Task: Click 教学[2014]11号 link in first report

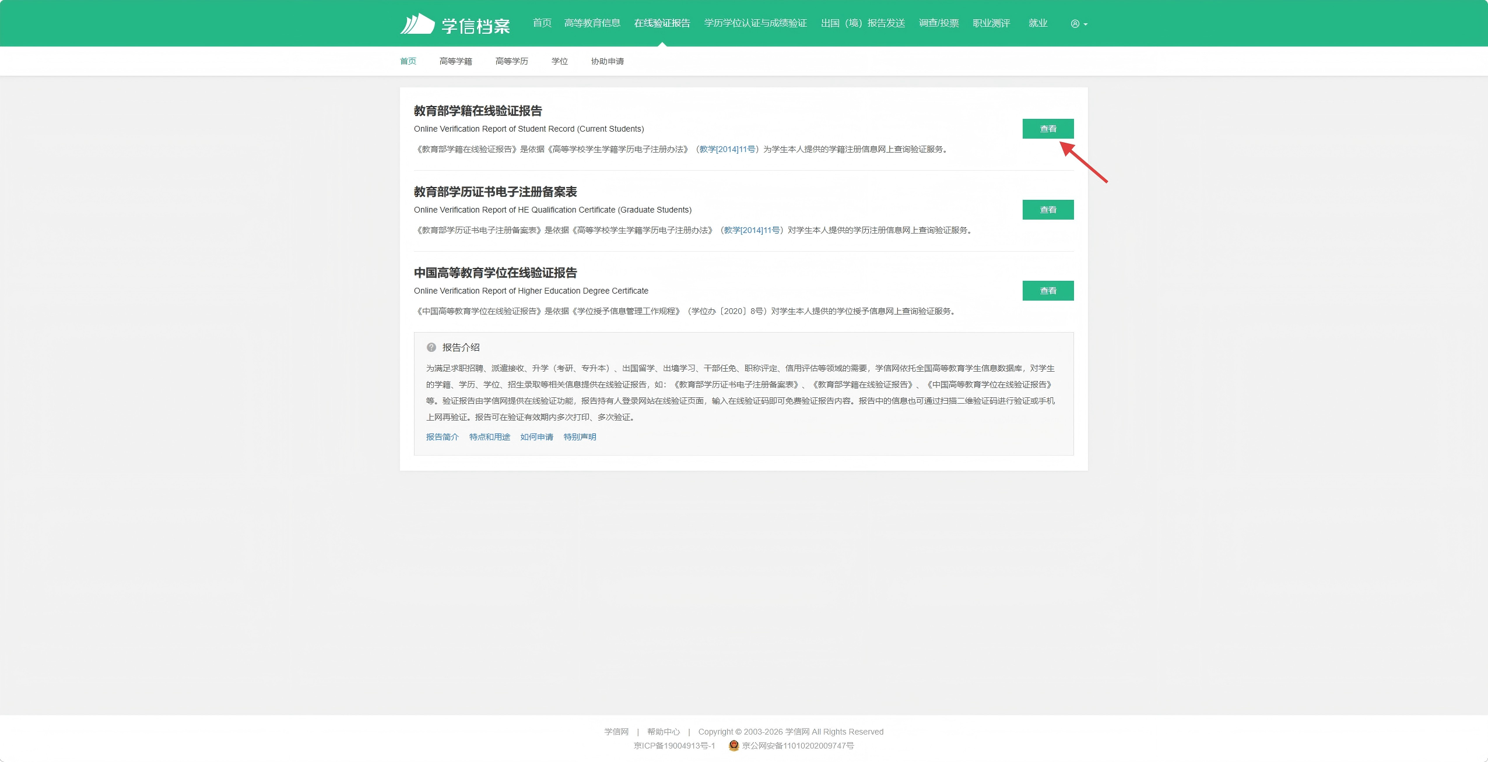Action: point(727,149)
